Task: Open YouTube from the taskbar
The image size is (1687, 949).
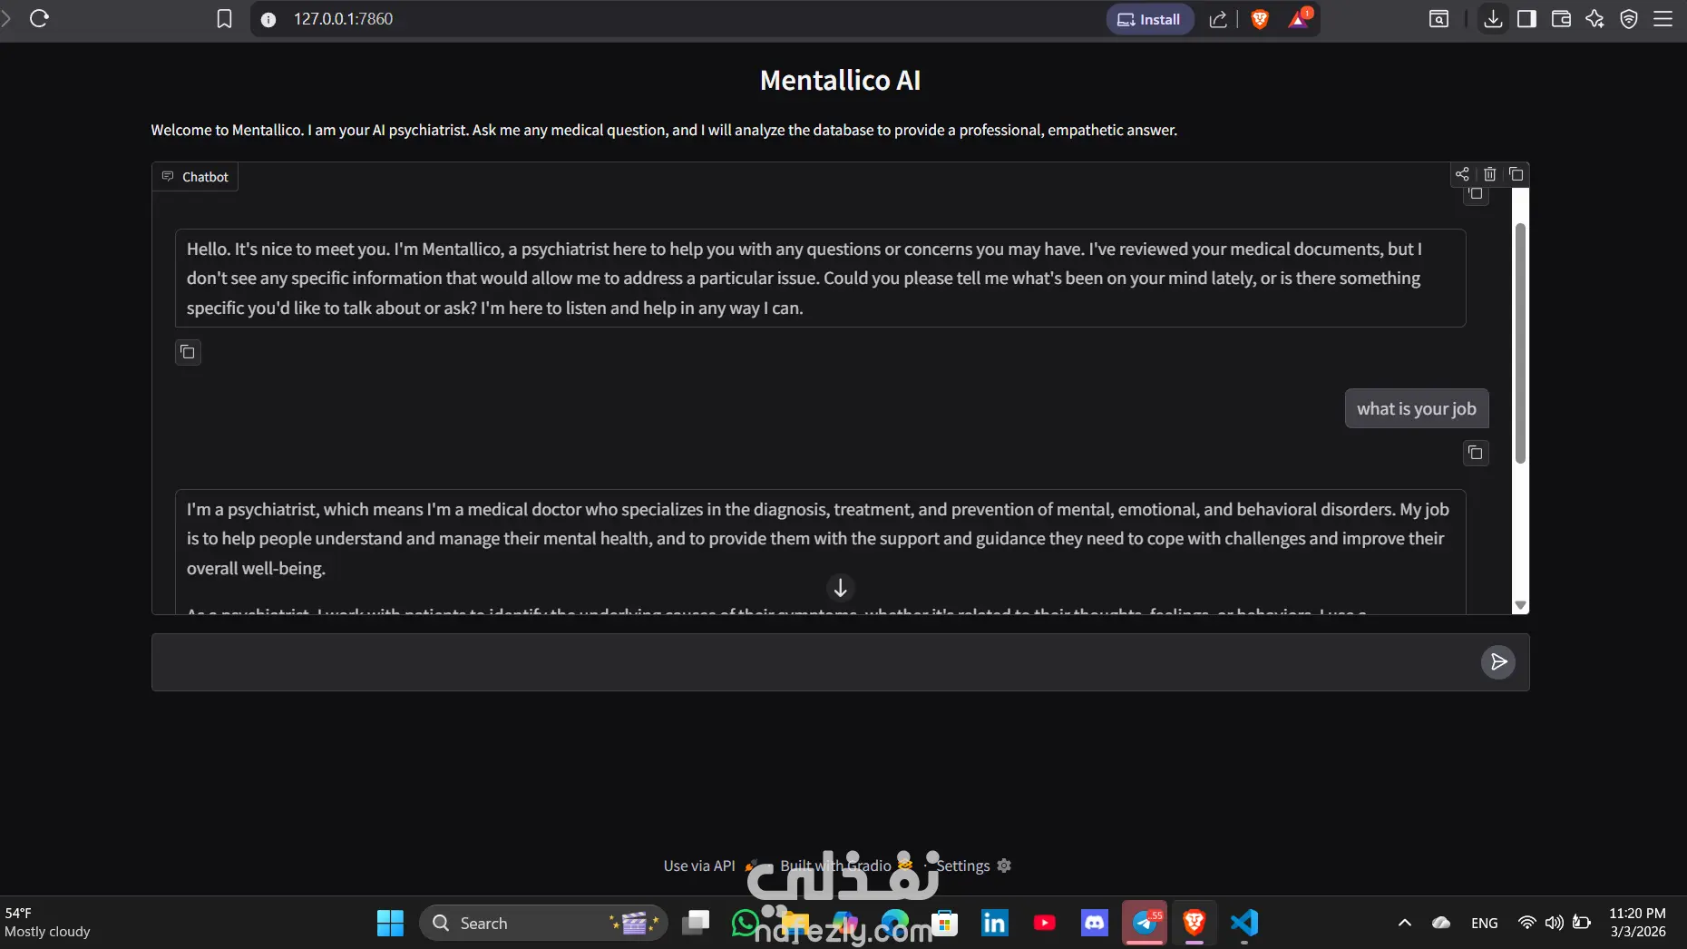Action: coord(1045,923)
